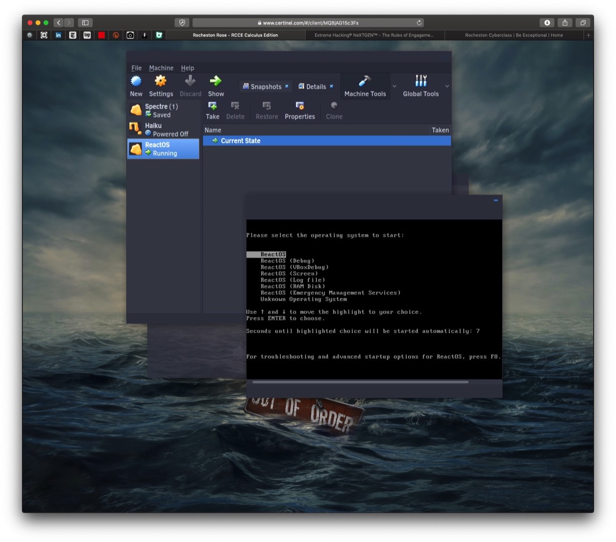The image size is (616, 542).
Task: Add a new Safari tab plus
Action: (x=589, y=35)
